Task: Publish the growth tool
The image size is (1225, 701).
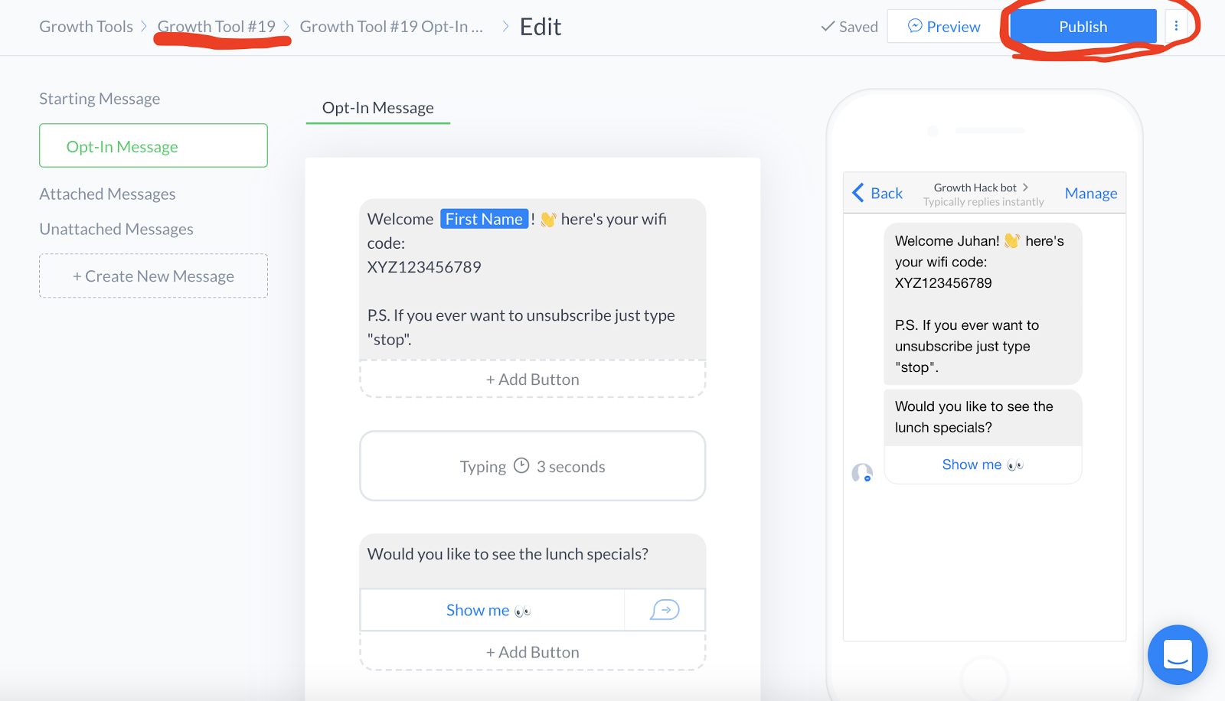Action: (1082, 25)
